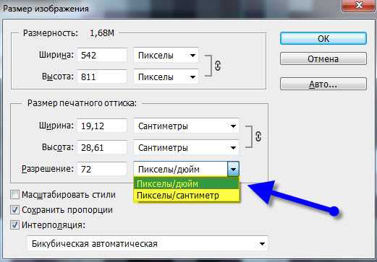Select Пикселы/дюйм option in list
This screenshot has width=377, height=262.
tap(187, 183)
